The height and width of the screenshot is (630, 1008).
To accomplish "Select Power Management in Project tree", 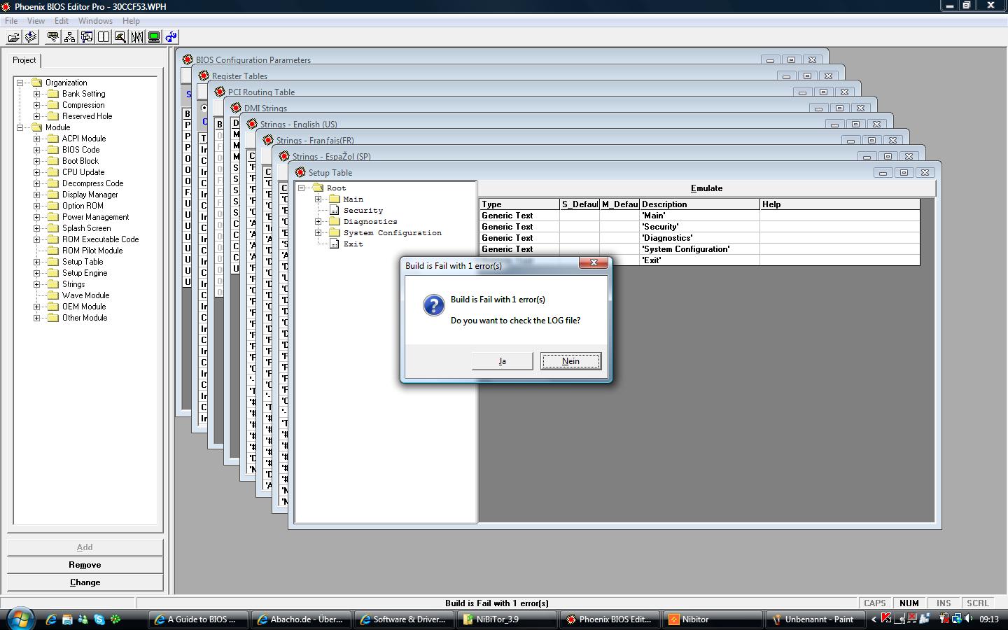I will click(95, 217).
